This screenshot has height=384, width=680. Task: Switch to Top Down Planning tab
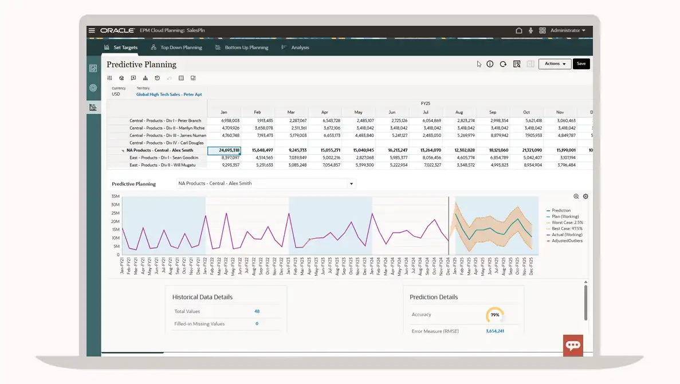(180, 48)
